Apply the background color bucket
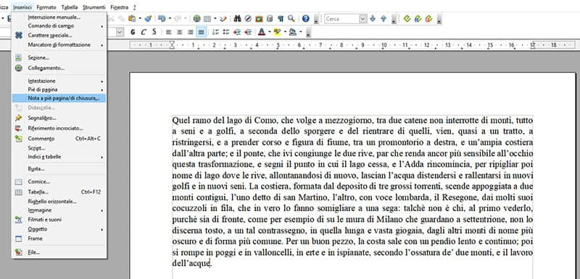The image size is (580, 279). click(293, 32)
